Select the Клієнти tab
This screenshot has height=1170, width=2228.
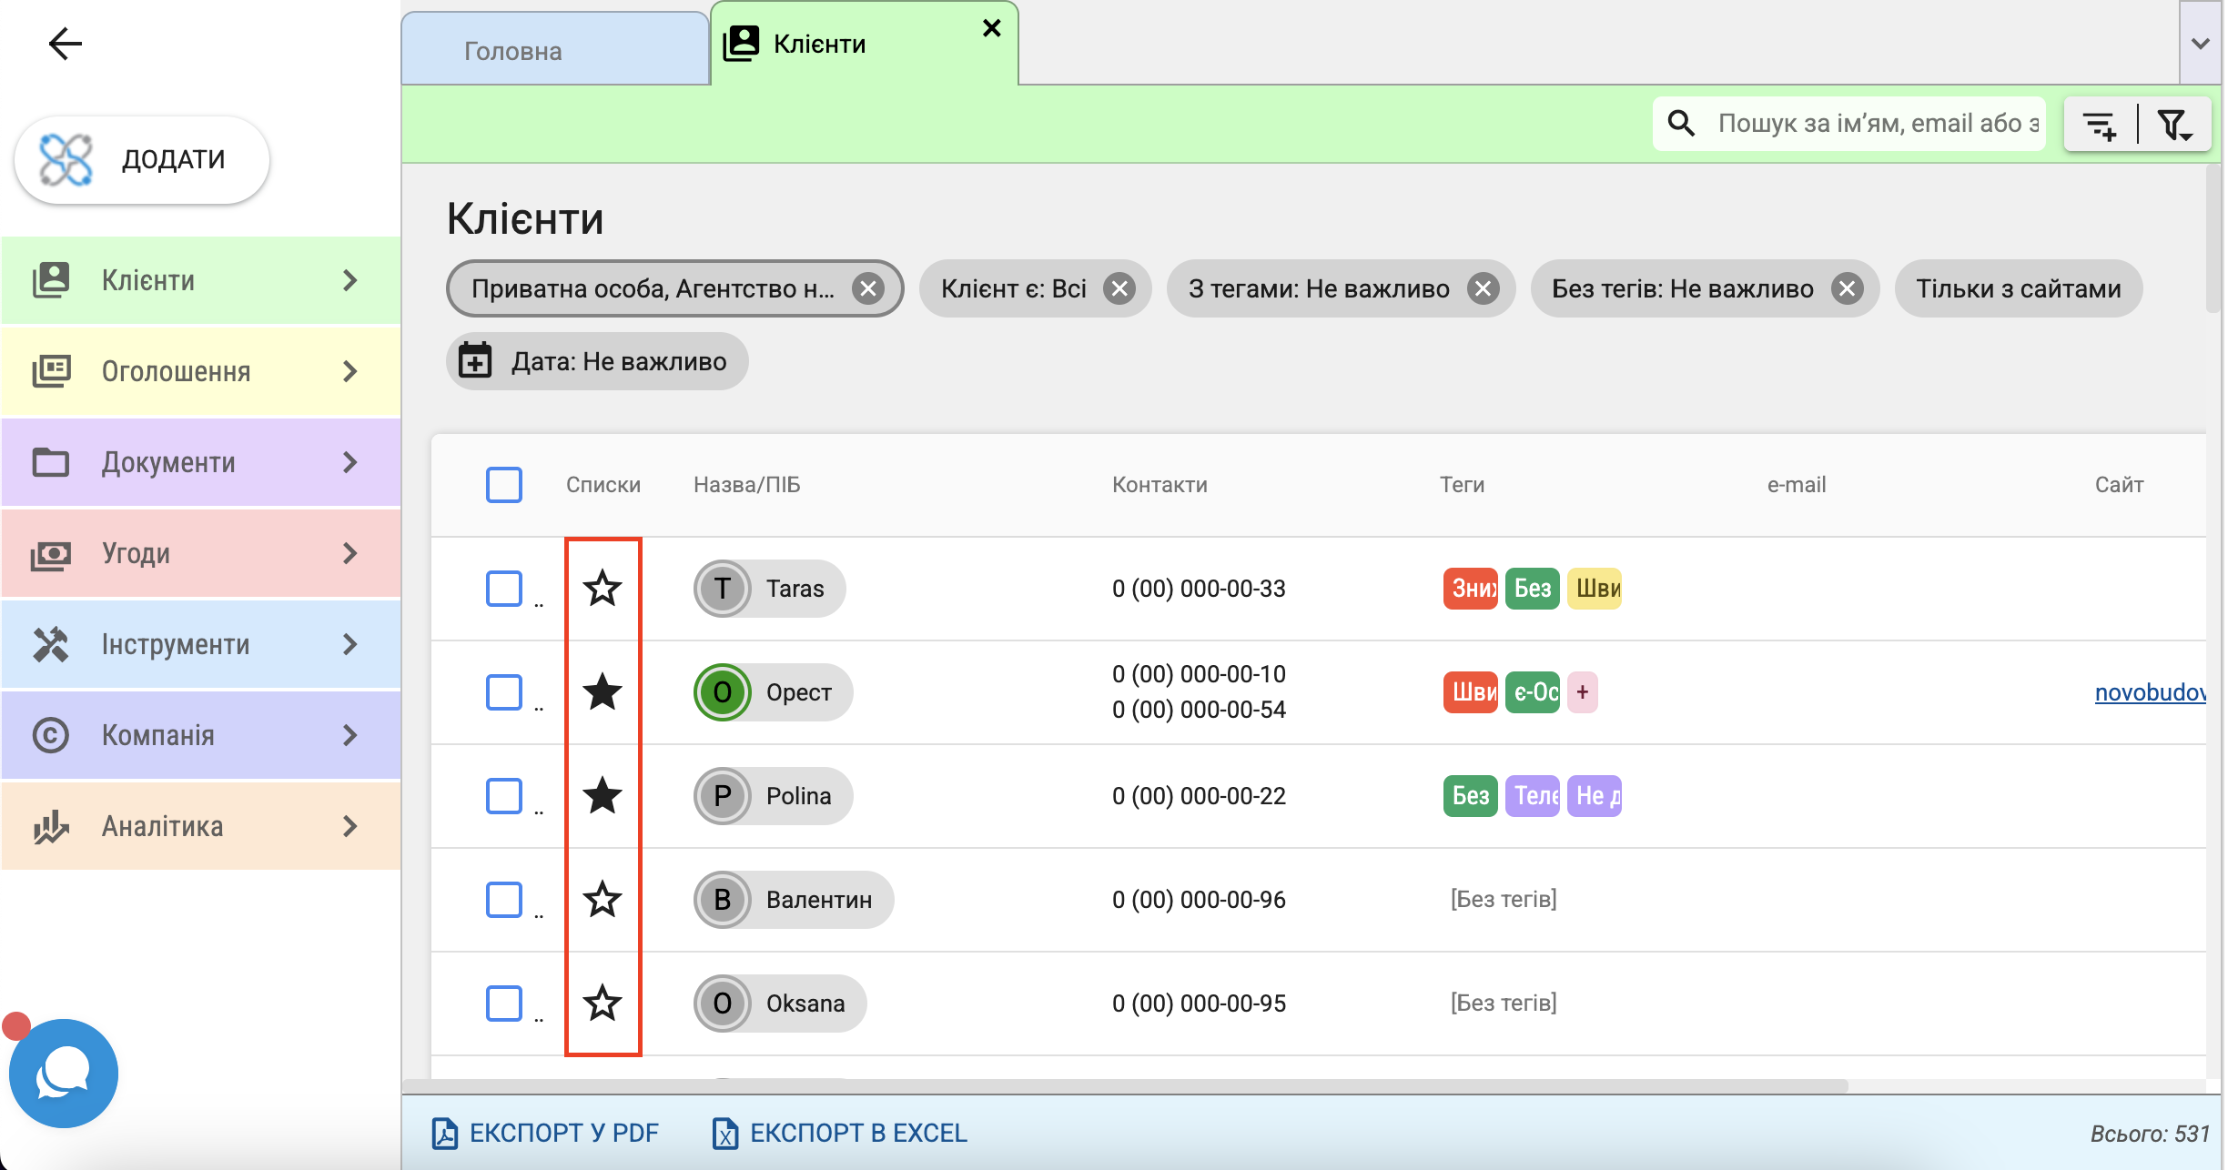pos(865,44)
